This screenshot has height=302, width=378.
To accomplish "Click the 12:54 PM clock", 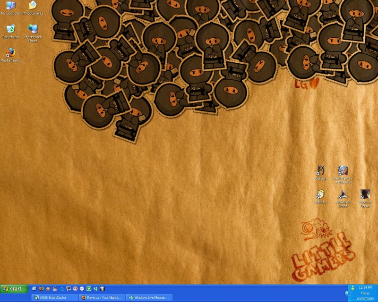I will coord(365,287).
